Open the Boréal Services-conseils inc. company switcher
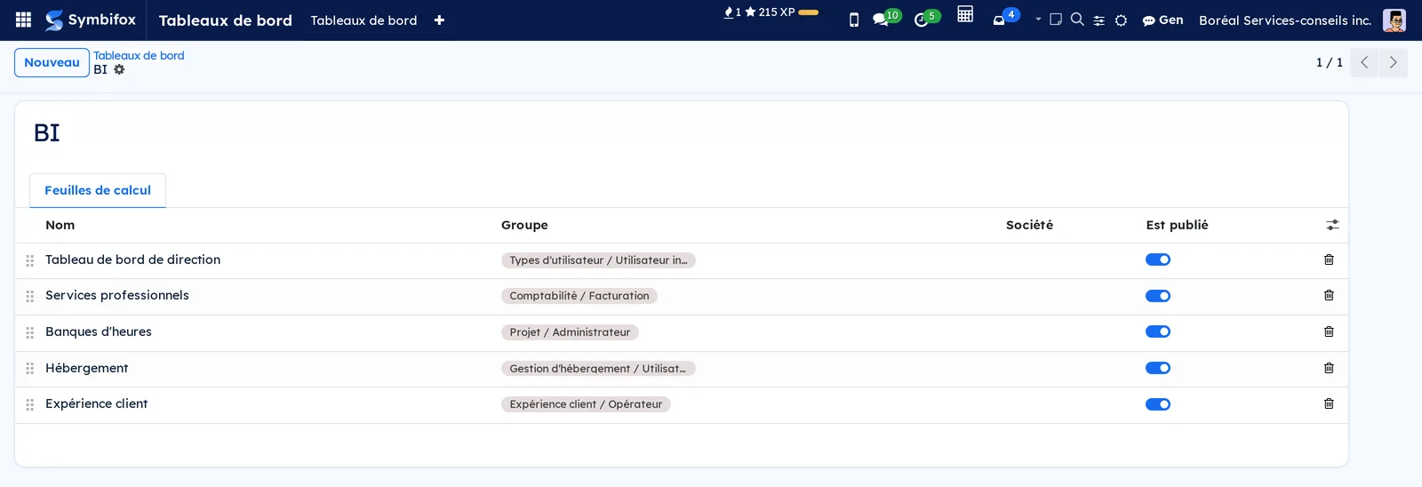 pos(1285,20)
